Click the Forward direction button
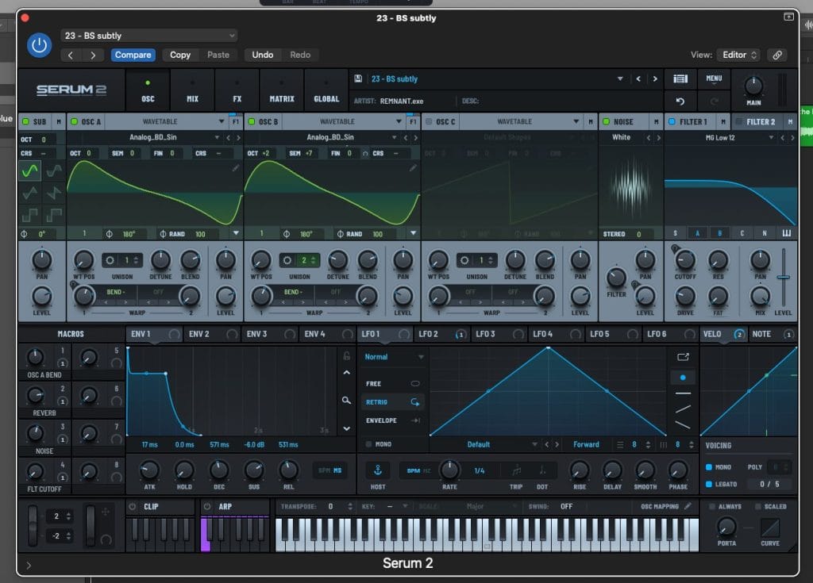The height and width of the screenshot is (583, 813). pyautogui.click(x=586, y=445)
